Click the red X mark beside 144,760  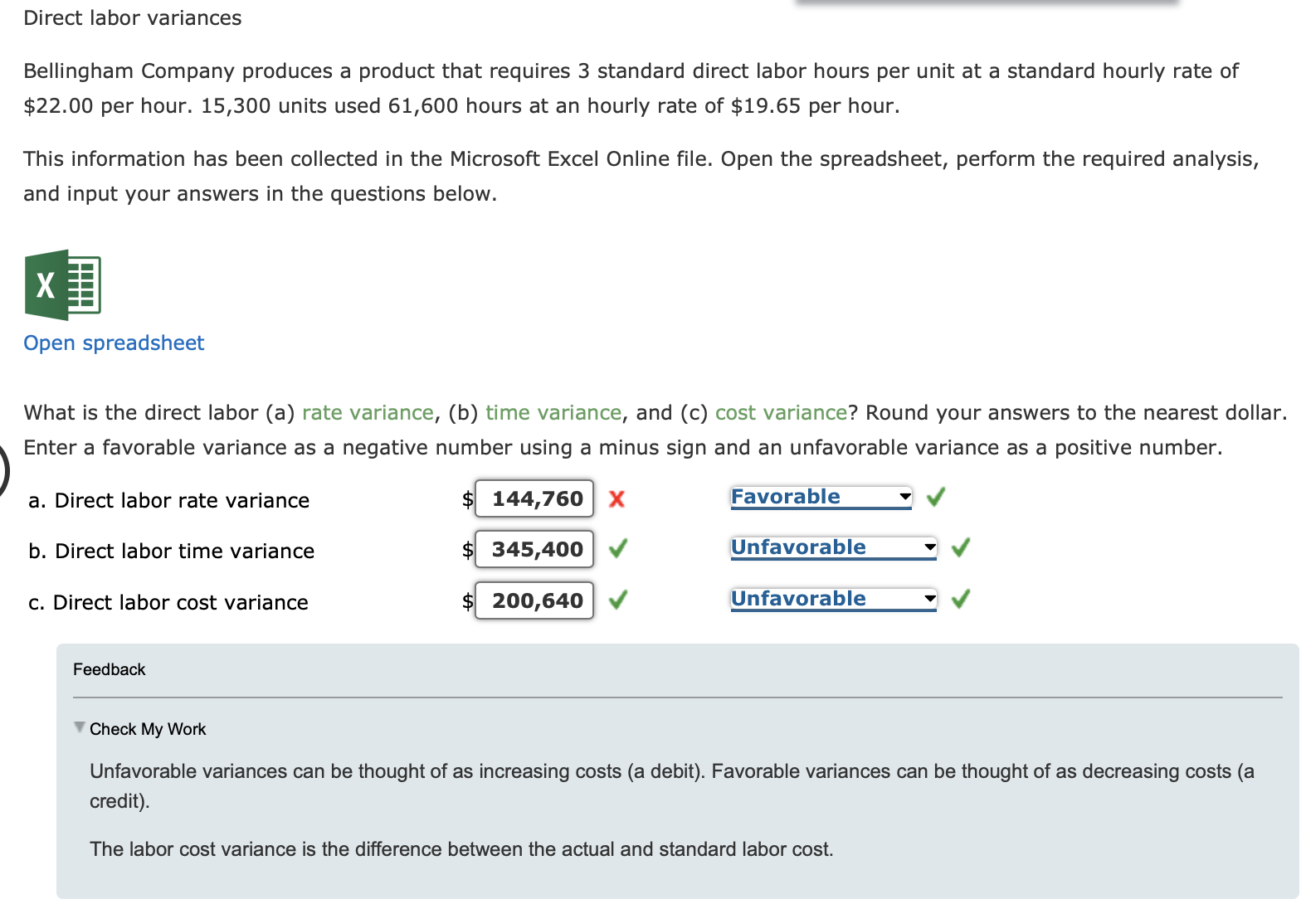[x=616, y=498]
